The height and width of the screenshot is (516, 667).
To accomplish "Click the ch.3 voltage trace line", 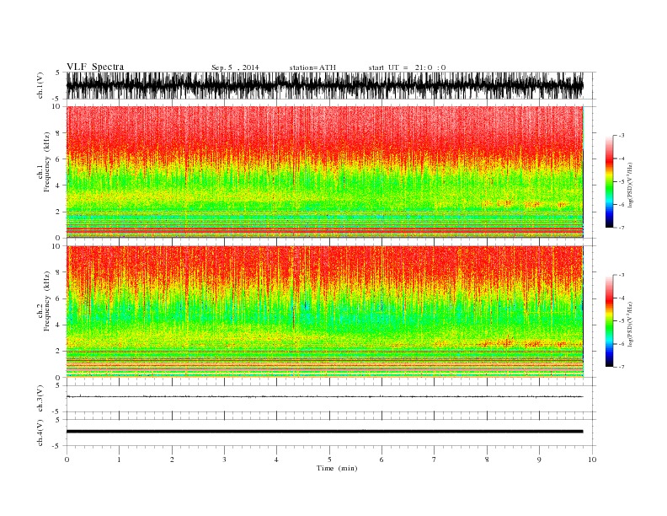I will tap(324, 396).
